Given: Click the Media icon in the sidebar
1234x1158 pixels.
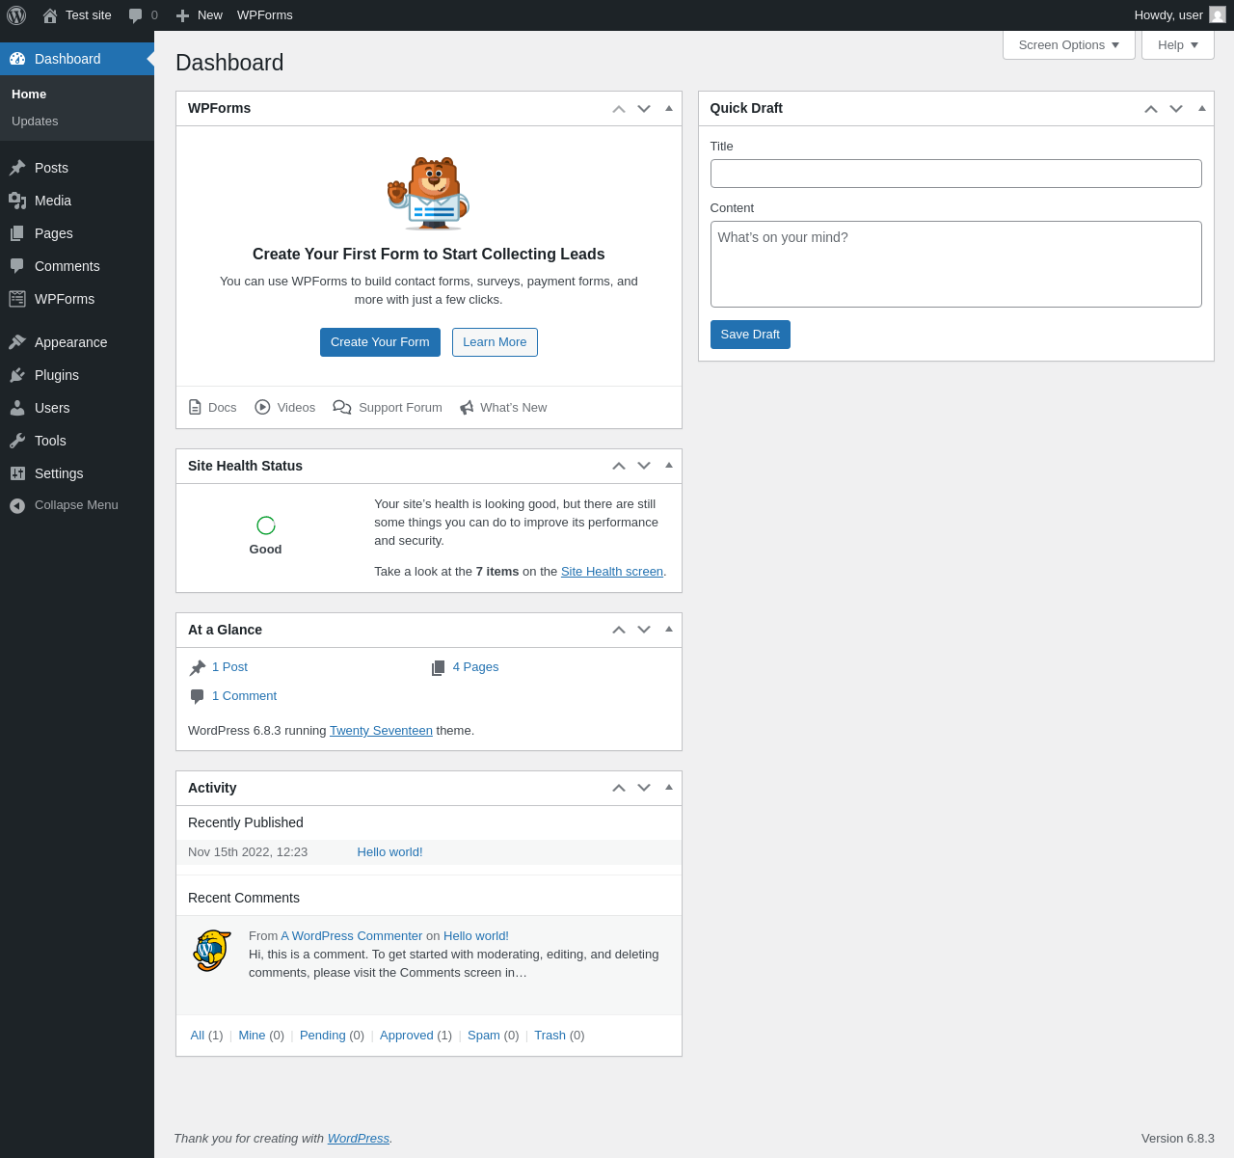Looking at the screenshot, I should coord(17,201).
